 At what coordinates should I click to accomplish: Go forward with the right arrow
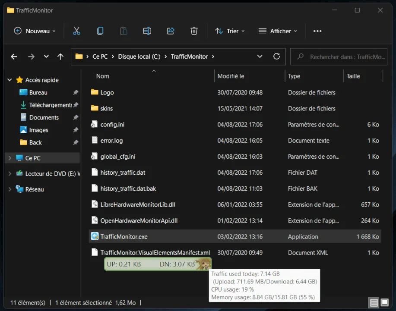point(31,57)
